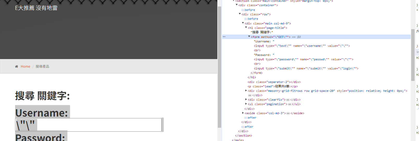The width and height of the screenshot is (419, 141).
Task: Collapse the form method GET node
Action: click(x=249, y=37)
